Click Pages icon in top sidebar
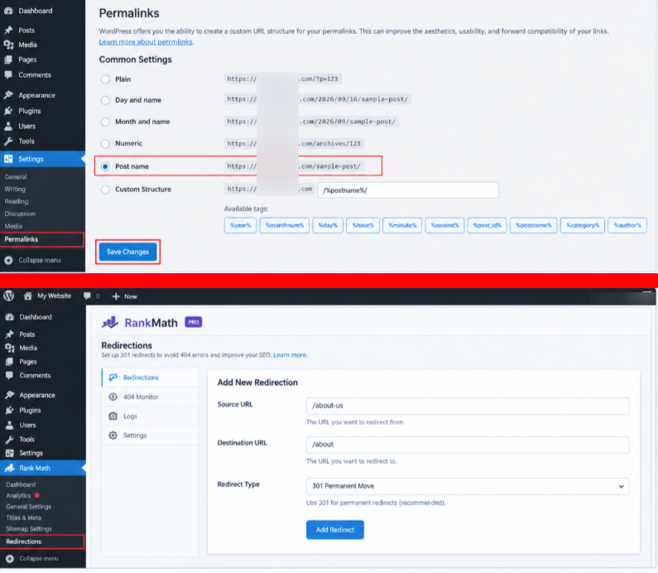658x573 pixels. point(8,60)
